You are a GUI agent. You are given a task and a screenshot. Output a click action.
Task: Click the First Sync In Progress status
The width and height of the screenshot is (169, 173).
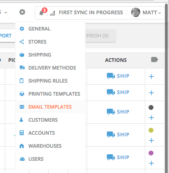91,13
